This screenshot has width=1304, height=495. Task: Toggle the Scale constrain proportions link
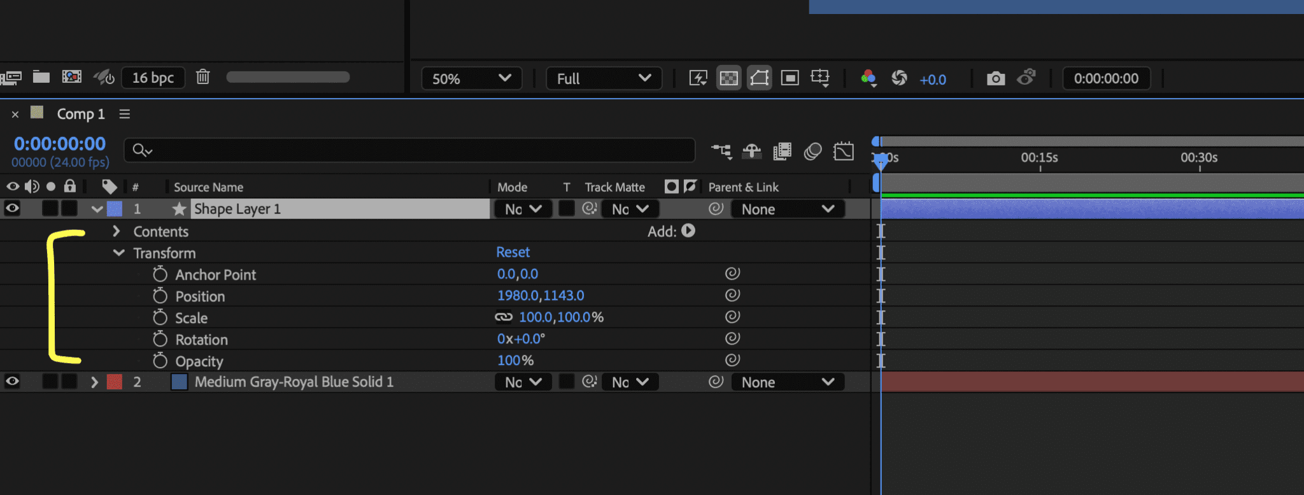(x=504, y=317)
